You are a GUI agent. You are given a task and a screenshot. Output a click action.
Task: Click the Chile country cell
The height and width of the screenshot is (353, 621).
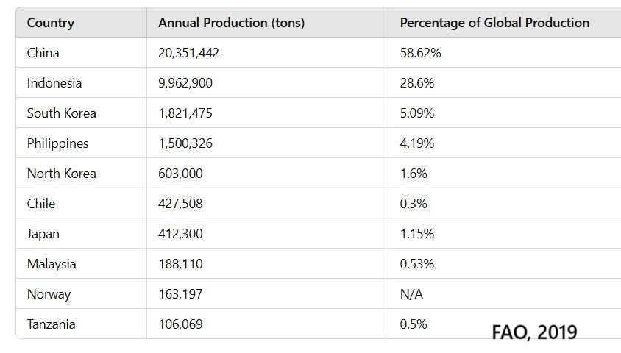[x=41, y=204]
